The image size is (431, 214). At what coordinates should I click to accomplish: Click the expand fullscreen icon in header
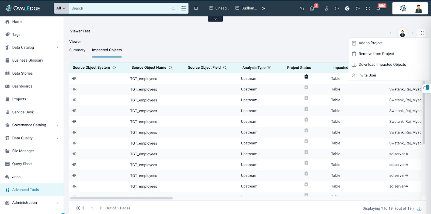coord(368,9)
